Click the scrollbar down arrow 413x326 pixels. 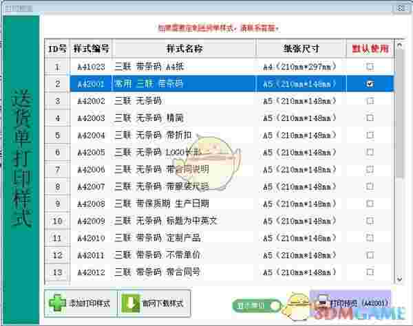[399, 279]
